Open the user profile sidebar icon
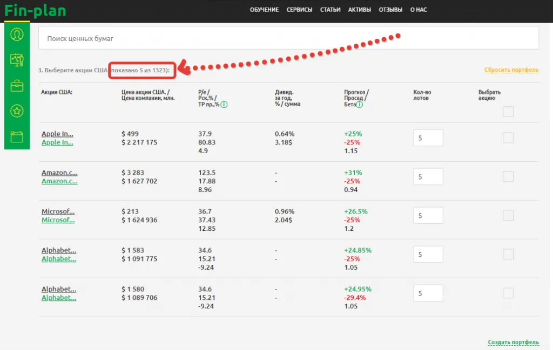553x350 pixels. (17, 35)
